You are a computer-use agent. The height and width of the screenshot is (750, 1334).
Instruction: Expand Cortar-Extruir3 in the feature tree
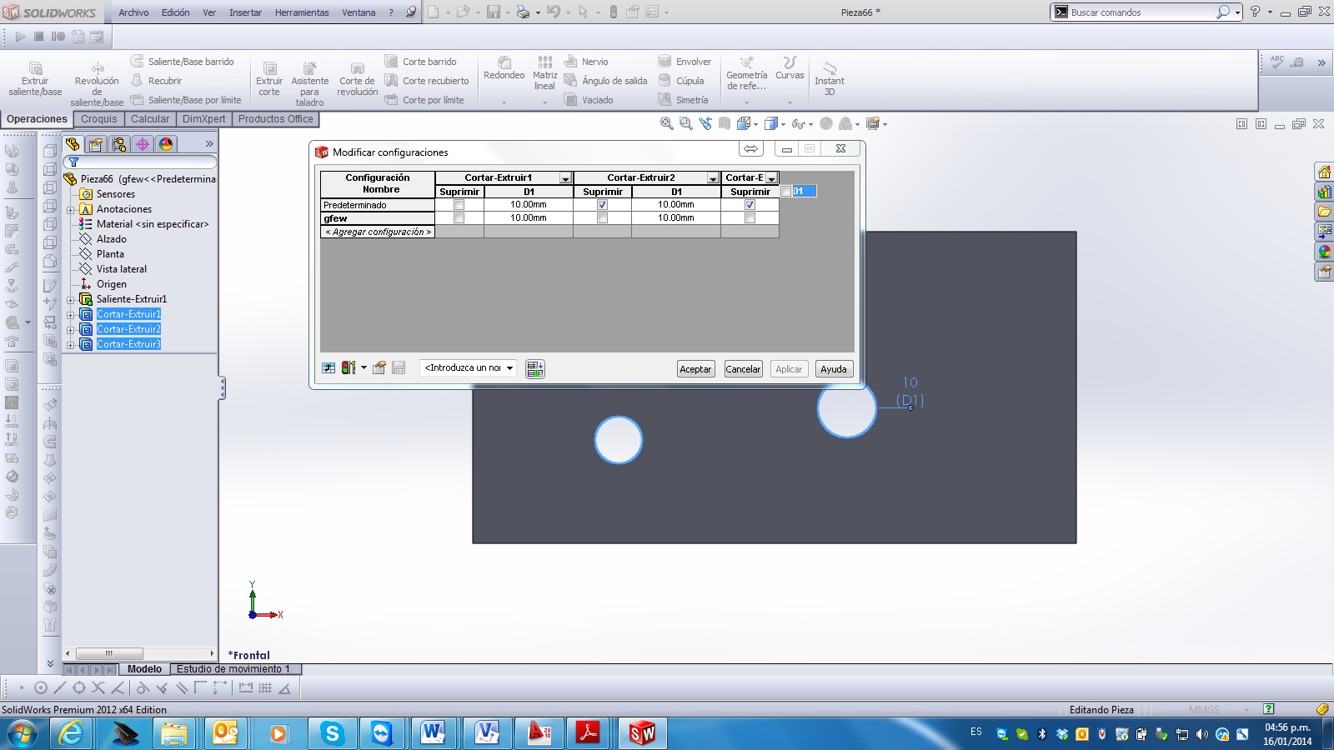(71, 345)
